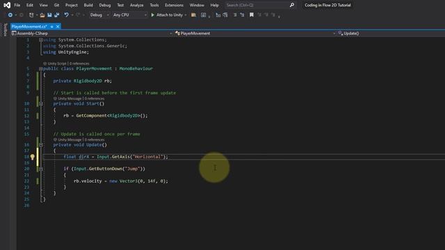Viewport: 445px width, 250px height.
Task: Click the Open File folder icon
Action: click(42, 15)
